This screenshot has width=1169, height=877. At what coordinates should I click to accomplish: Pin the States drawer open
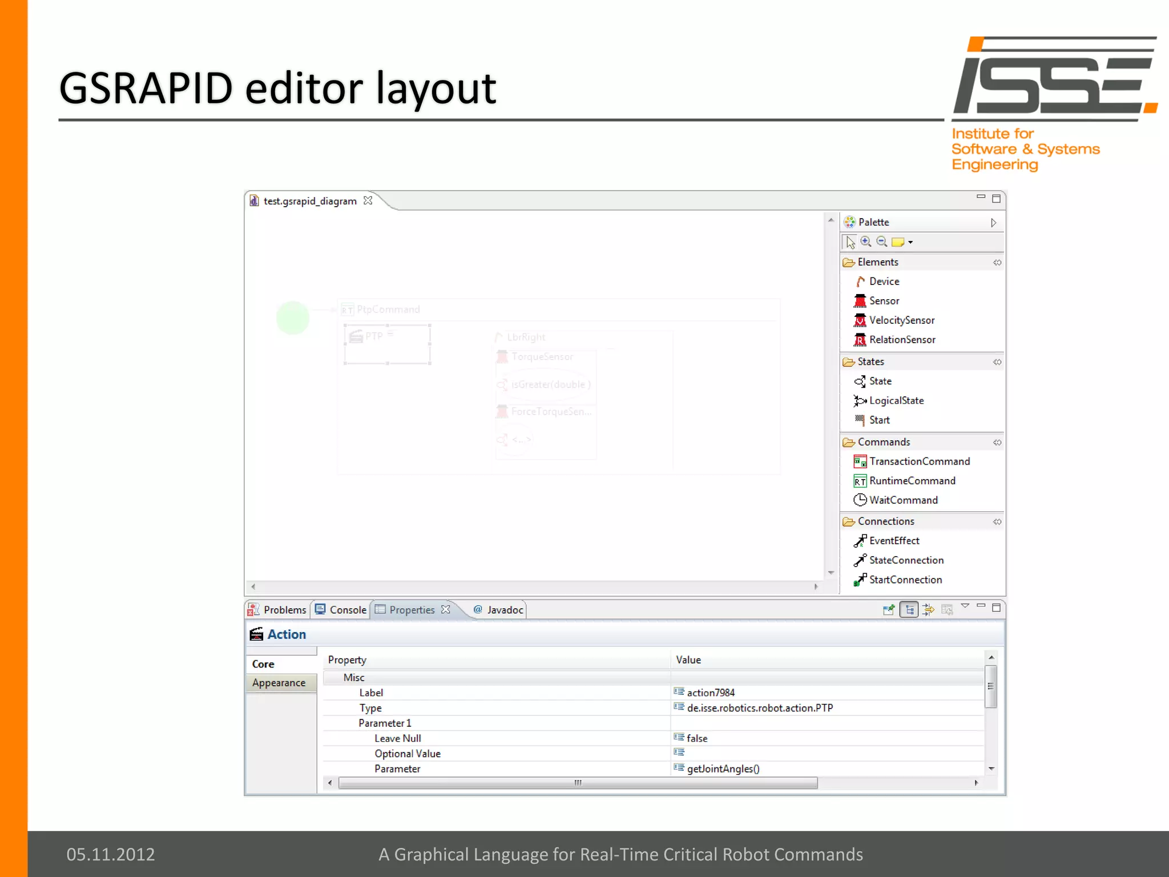click(x=997, y=362)
